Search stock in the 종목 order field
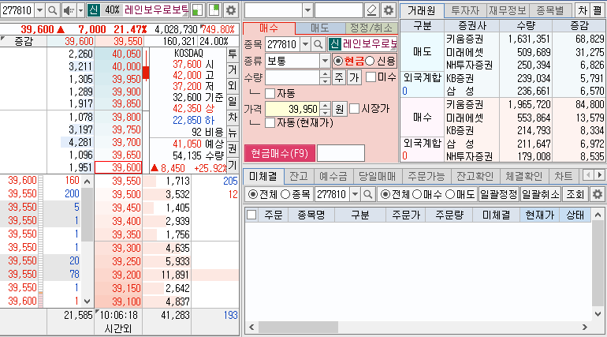Viewport: 607px width, 337px height. coord(318,44)
